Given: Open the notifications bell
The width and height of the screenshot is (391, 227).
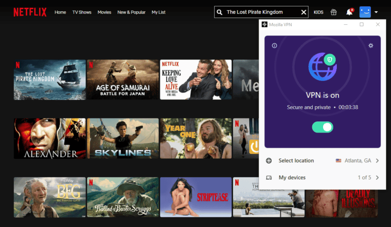Looking at the screenshot, I should [349, 12].
